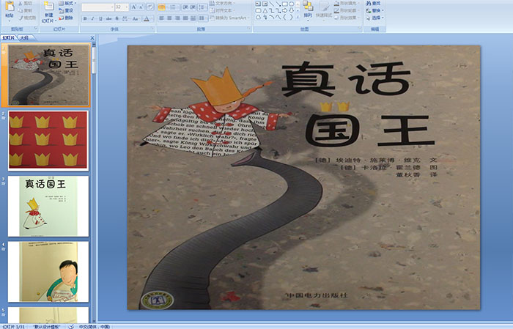Open the Character Spacing (AV) dropdown
The image size is (513, 329).
[125, 18]
